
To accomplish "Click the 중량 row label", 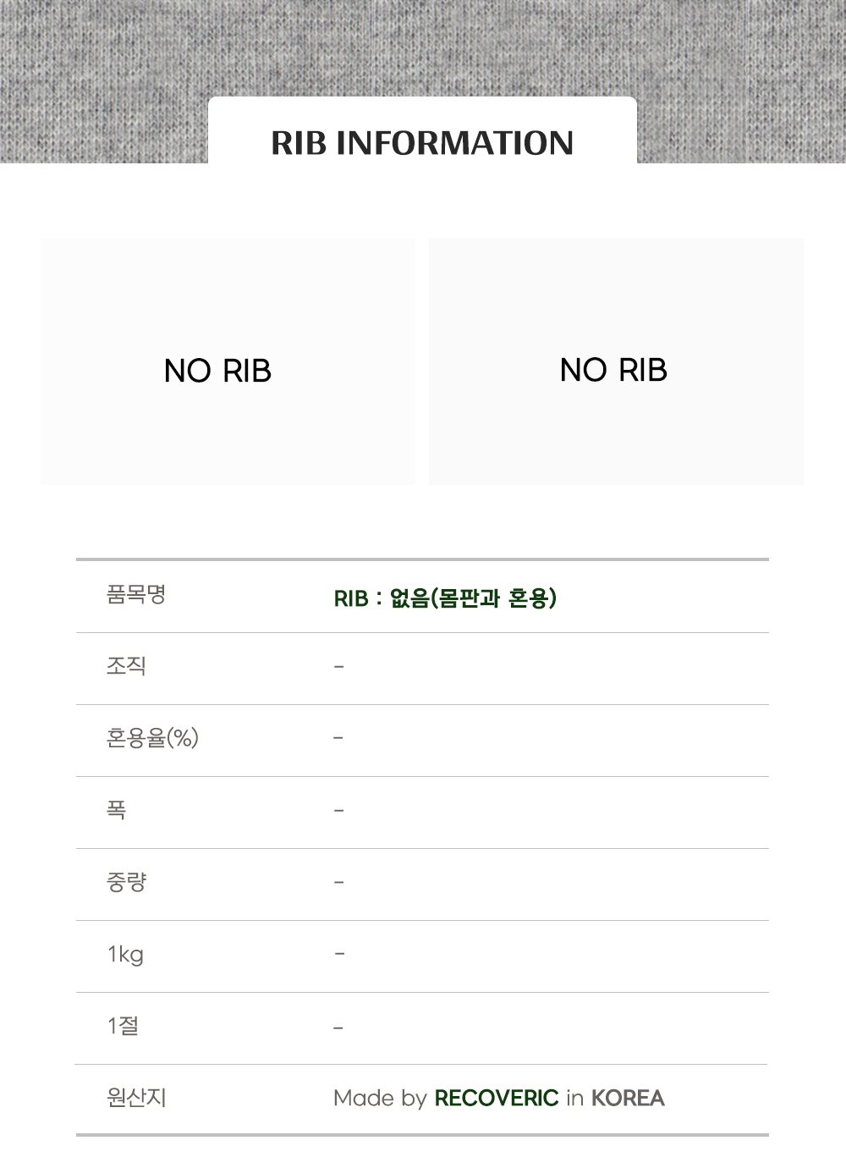I will [126, 882].
